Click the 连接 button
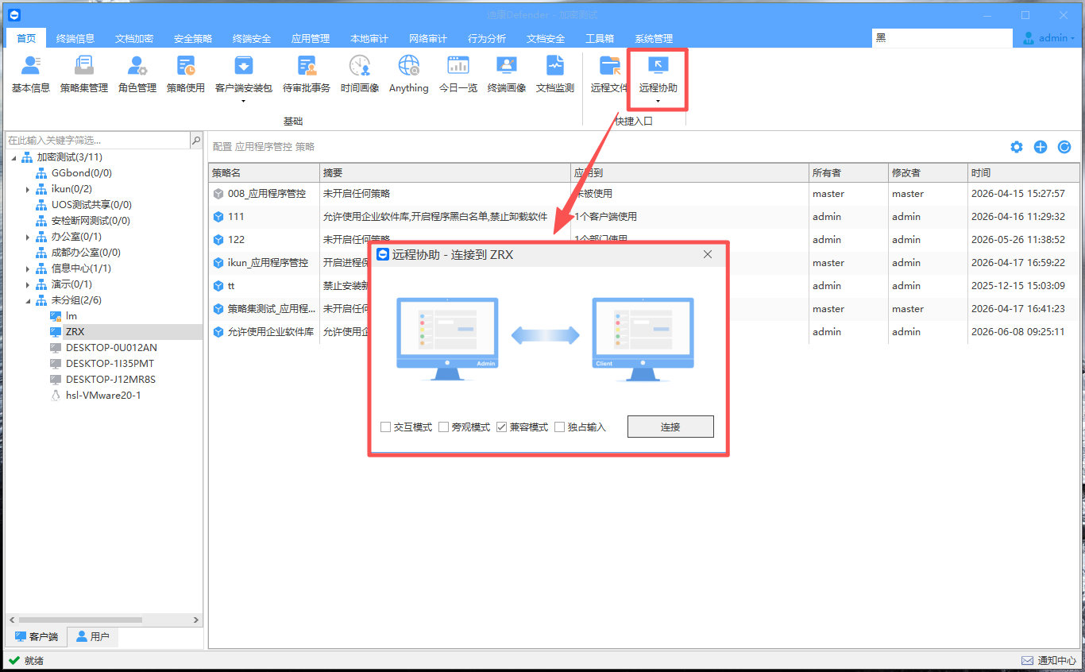This screenshot has width=1085, height=672. coord(670,427)
